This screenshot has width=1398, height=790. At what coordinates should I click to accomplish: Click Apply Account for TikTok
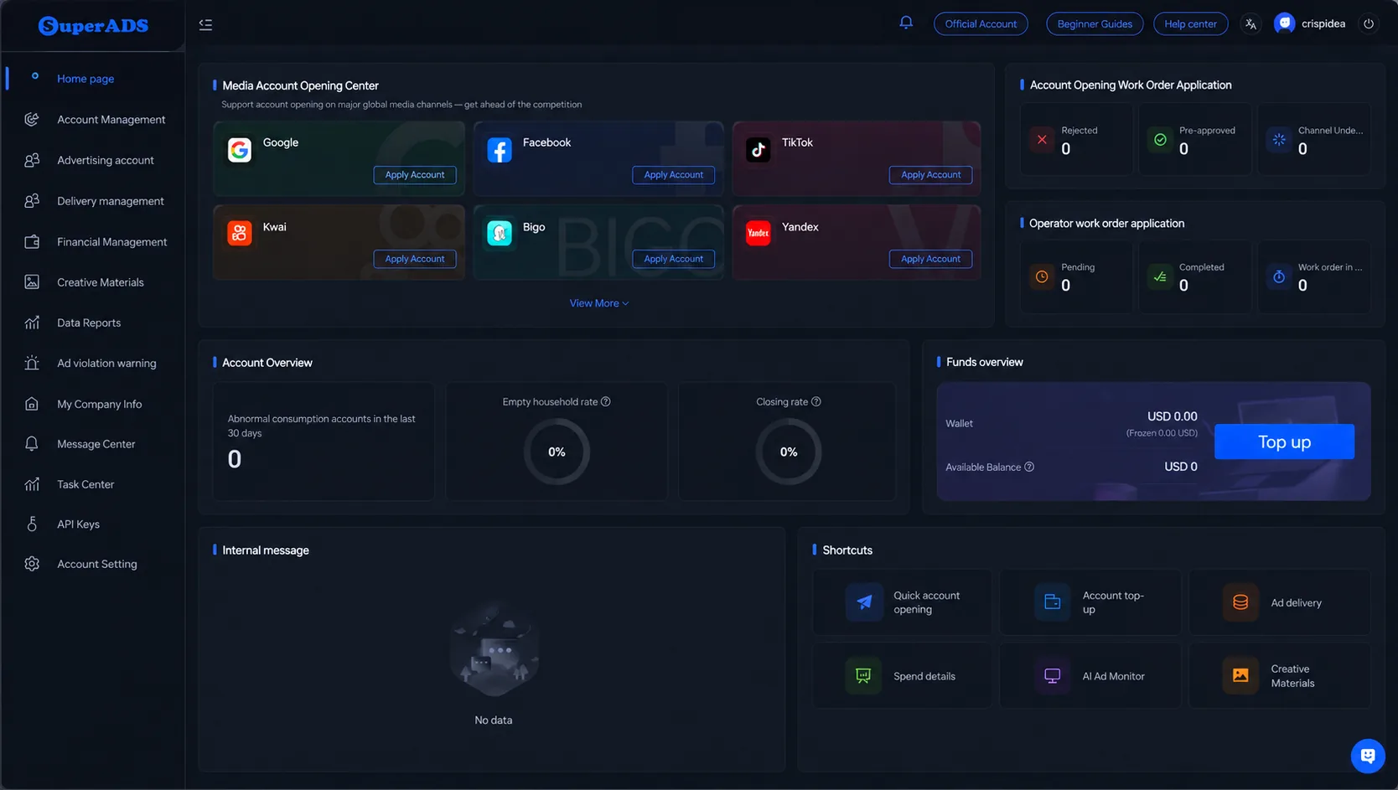coord(930,175)
